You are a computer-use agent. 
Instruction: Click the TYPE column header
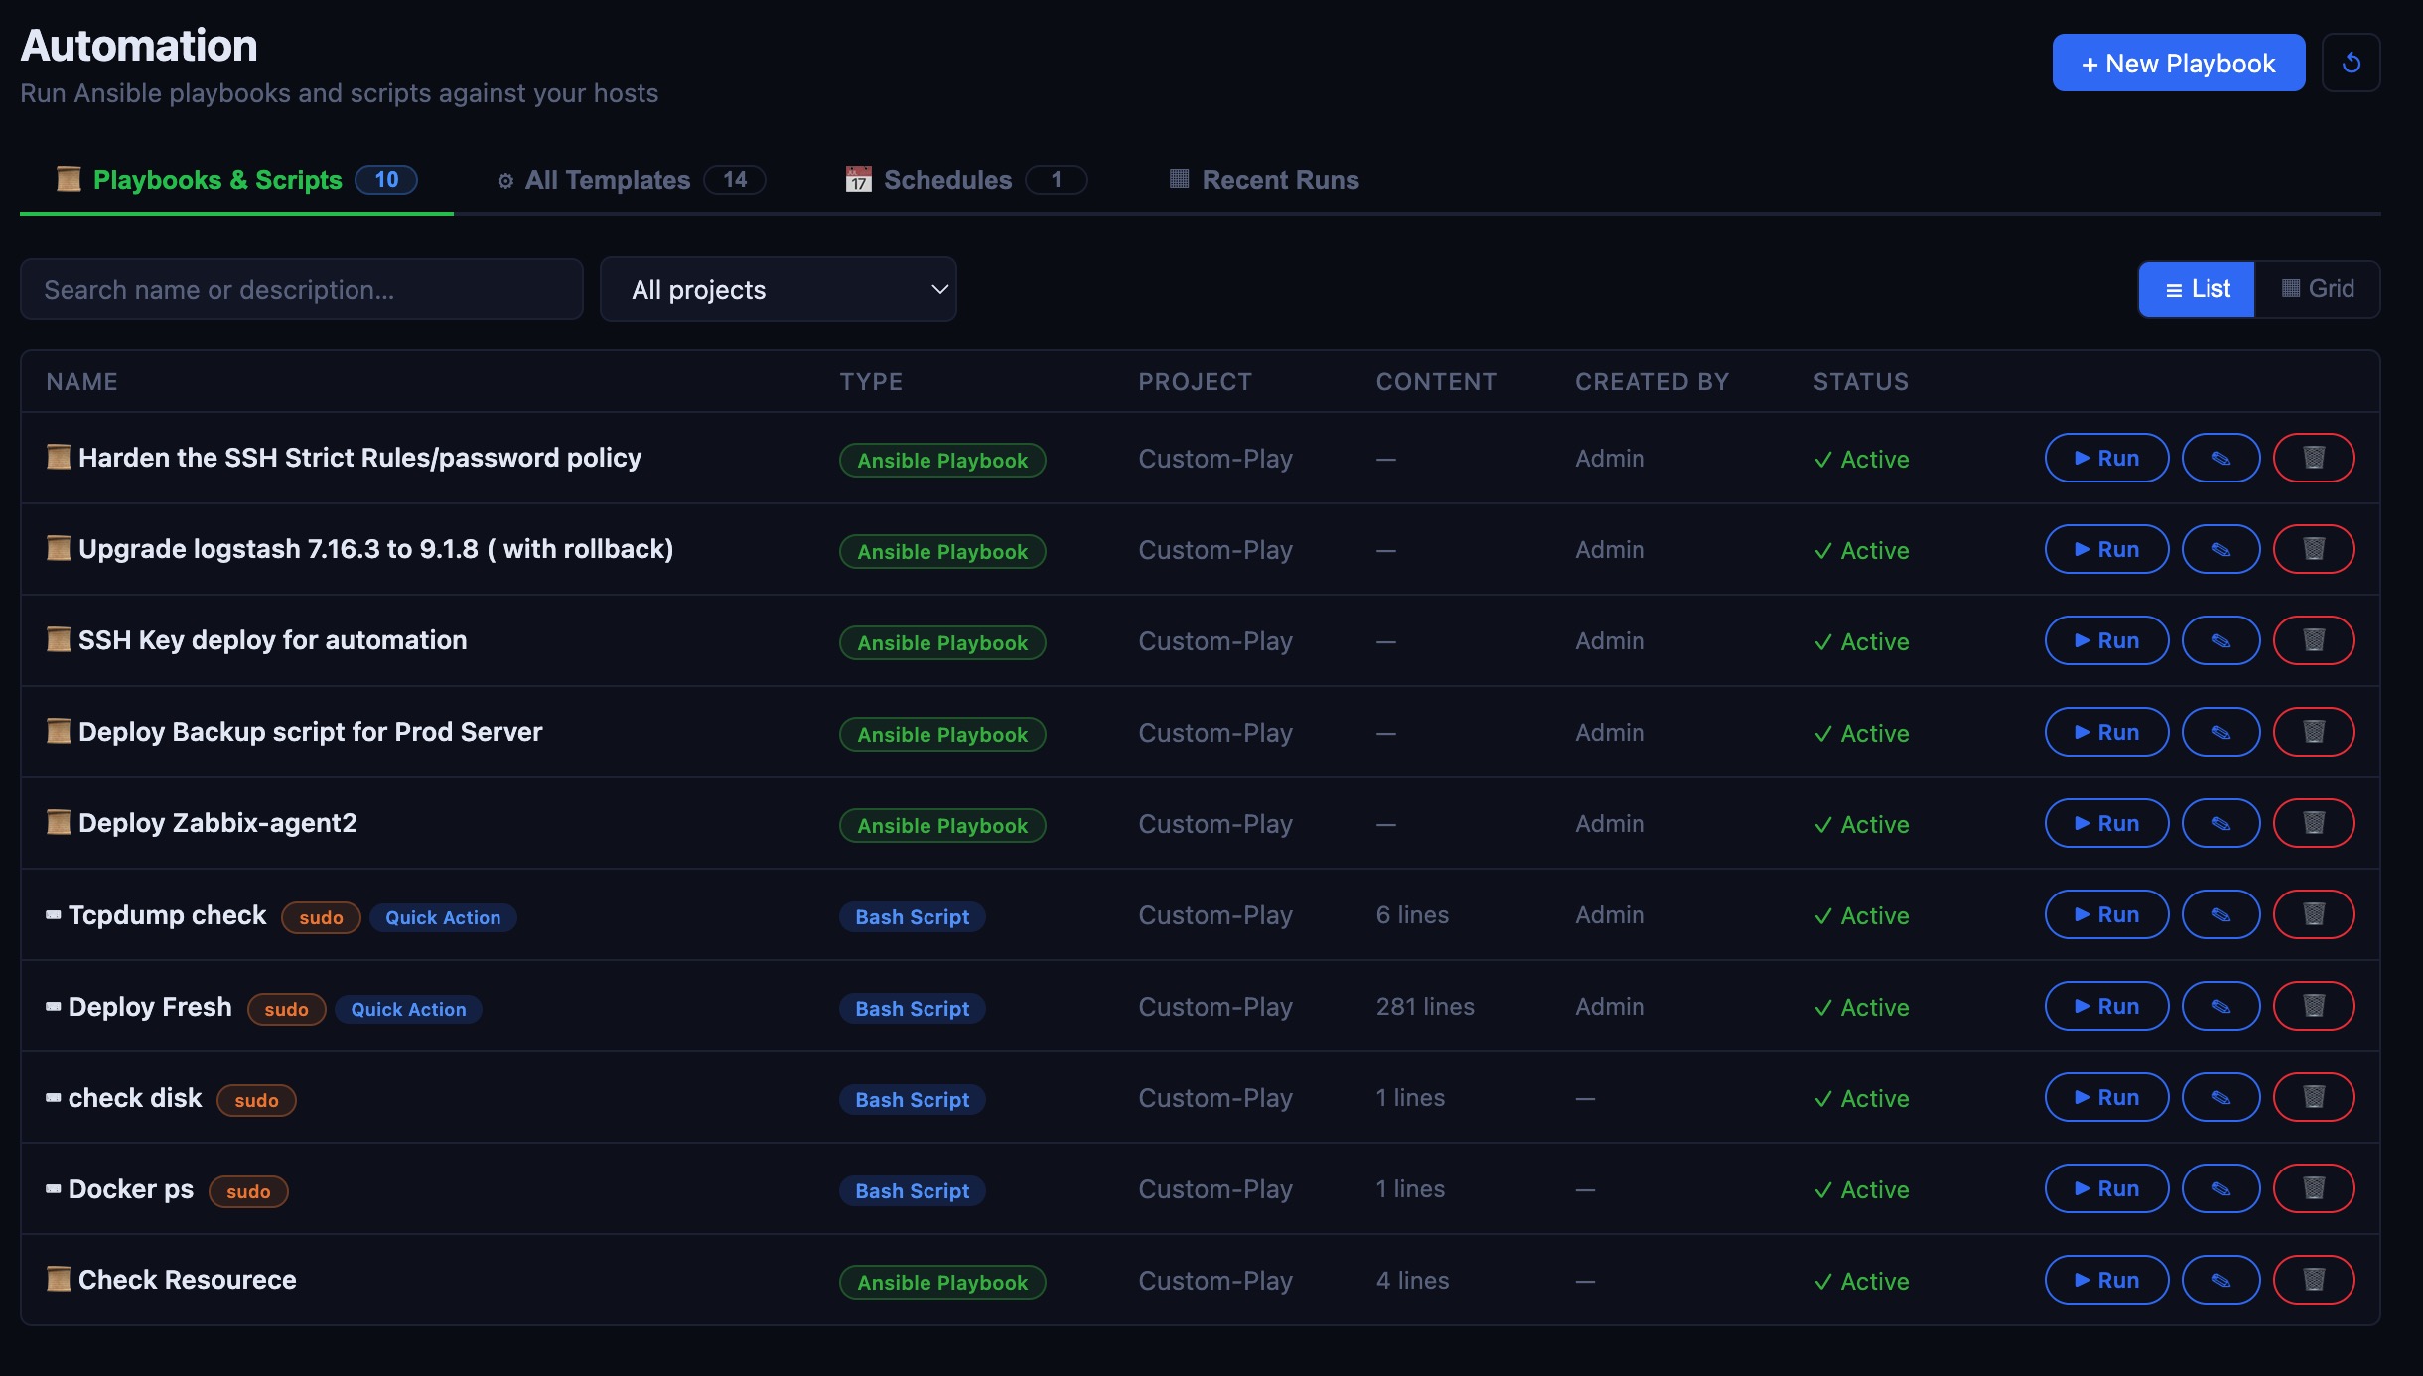pyautogui.click(x=871, y=382)
